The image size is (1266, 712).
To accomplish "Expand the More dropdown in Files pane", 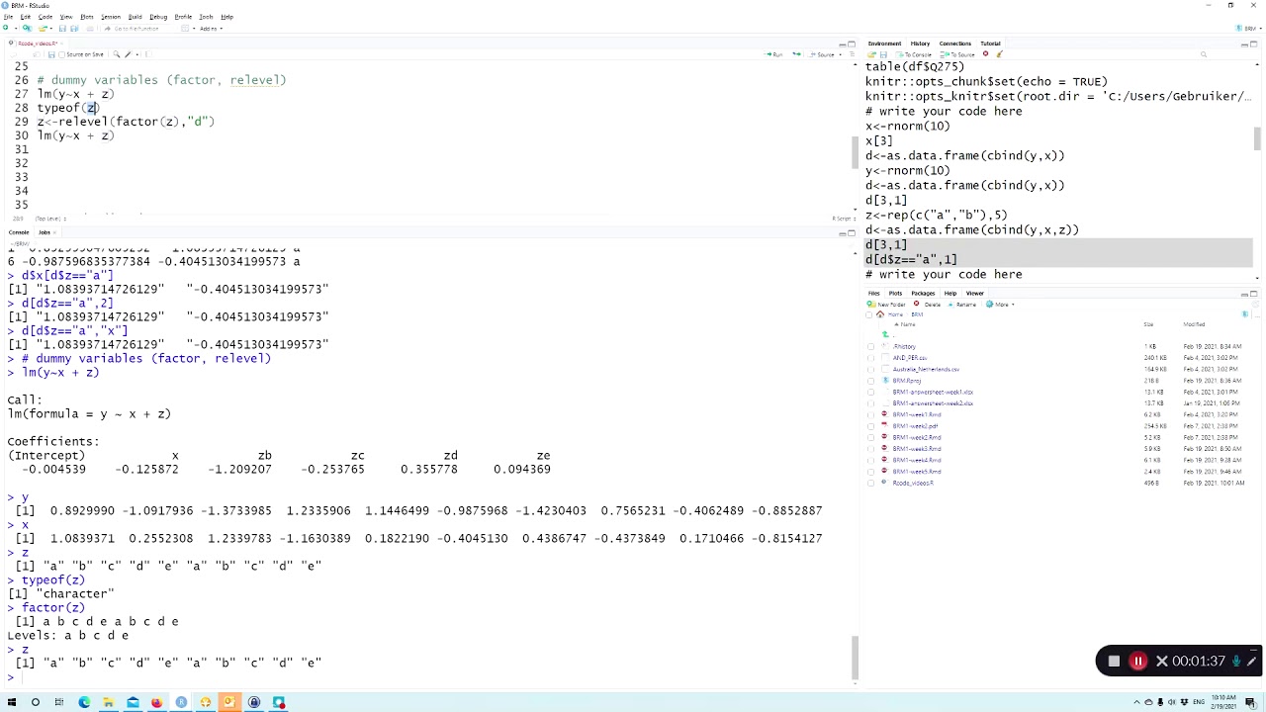I will pos(1000,305).
